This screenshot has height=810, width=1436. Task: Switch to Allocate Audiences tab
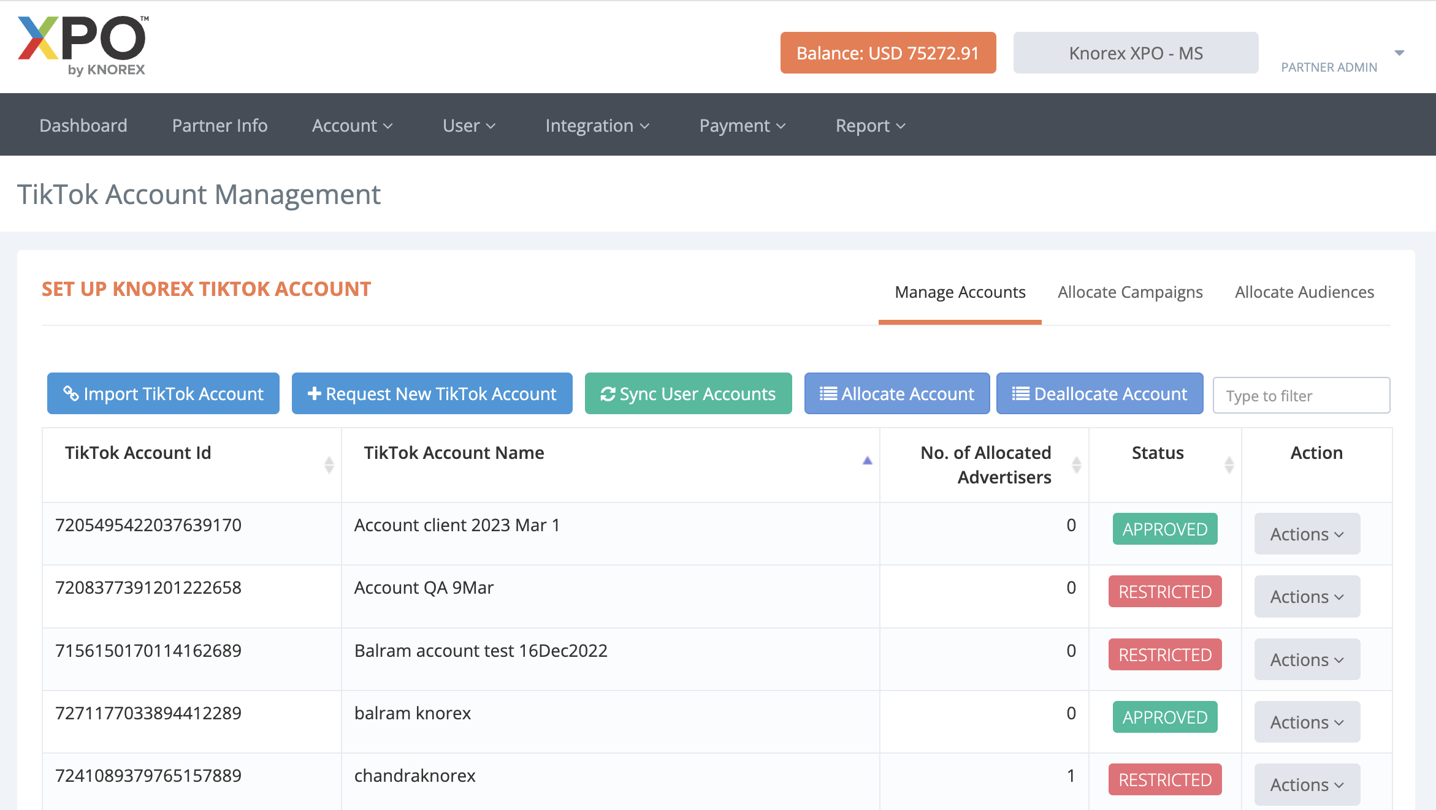pos(1304,292)
